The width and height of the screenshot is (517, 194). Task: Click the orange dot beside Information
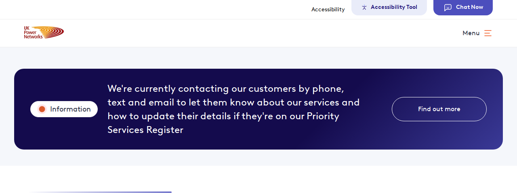[42, 109]
